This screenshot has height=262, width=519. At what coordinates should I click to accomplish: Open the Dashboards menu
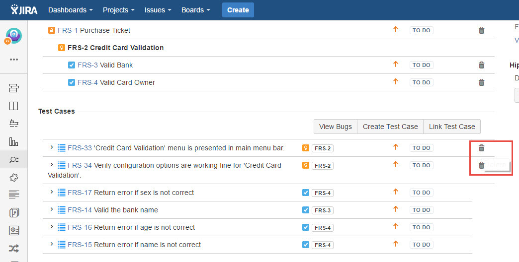pos(71,10)
